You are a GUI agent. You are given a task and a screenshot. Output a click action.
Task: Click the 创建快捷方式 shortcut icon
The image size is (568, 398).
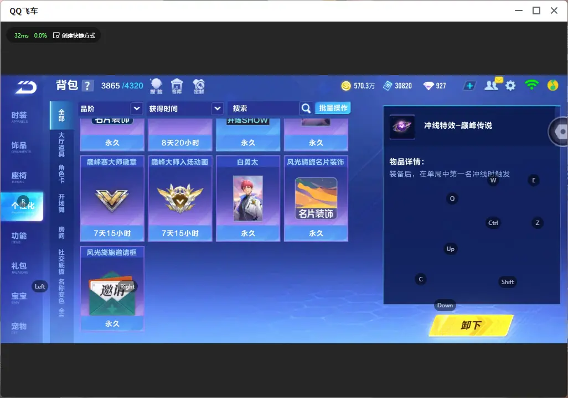click(x=56, y=35)
